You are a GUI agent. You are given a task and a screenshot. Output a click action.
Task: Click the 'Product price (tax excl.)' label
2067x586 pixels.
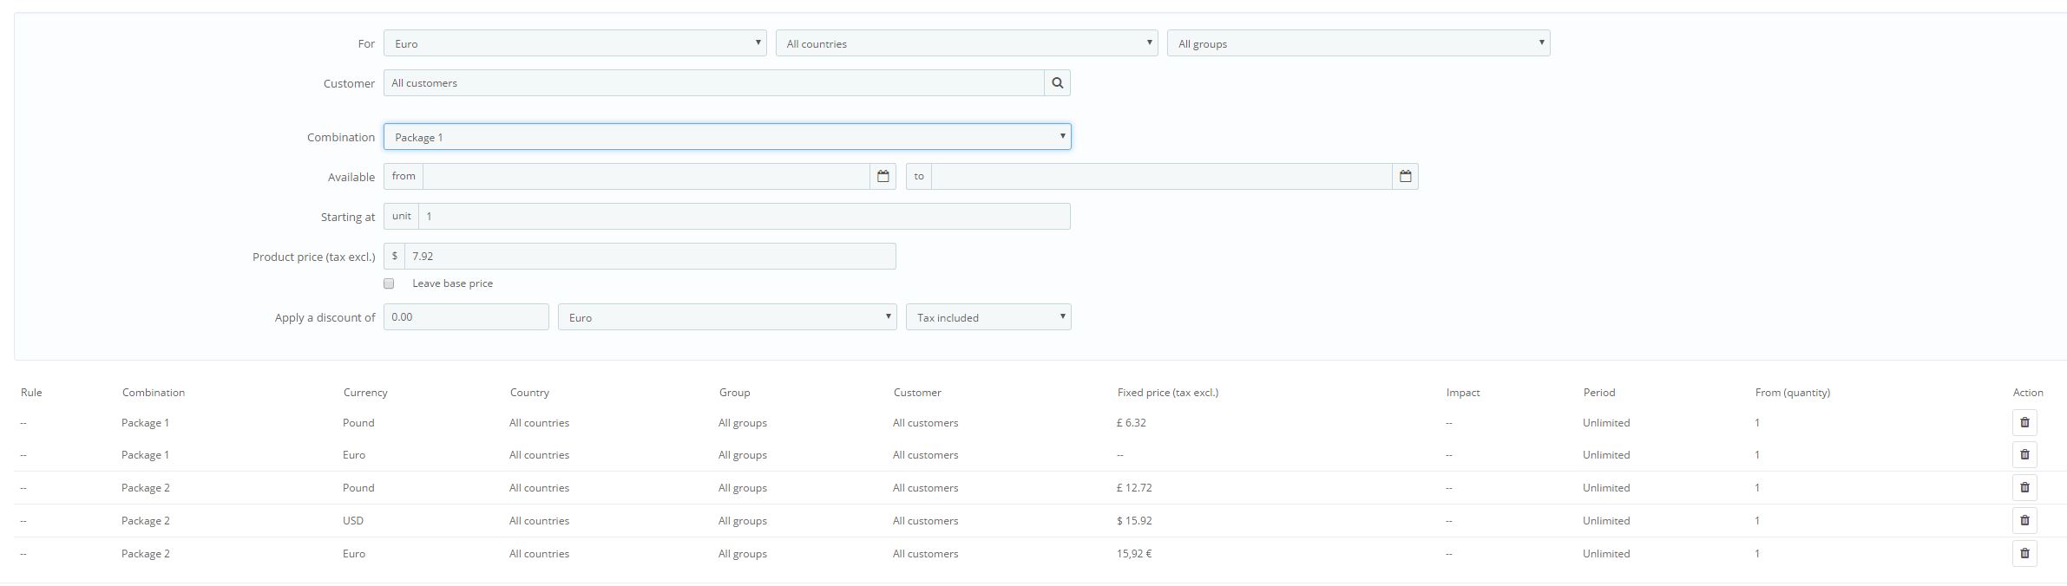point(314,257)
